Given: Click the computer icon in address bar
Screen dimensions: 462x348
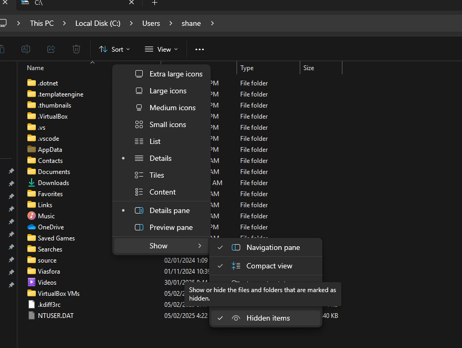Looking at the screenshot, I should [x=3, y=23].
